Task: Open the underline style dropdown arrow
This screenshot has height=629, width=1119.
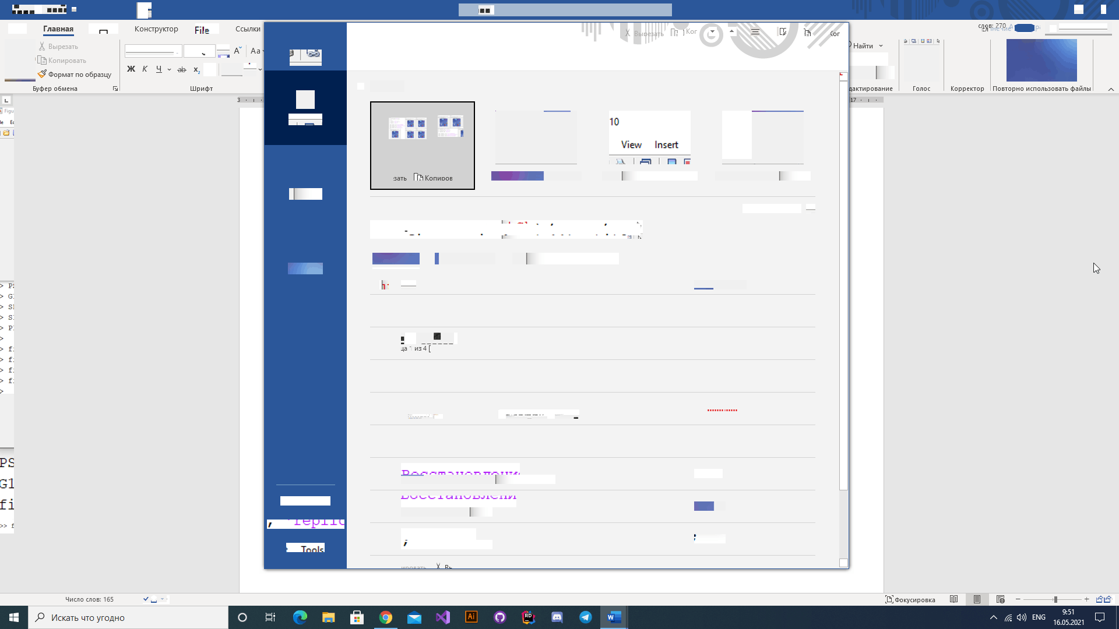Action: tap(169, 69)
